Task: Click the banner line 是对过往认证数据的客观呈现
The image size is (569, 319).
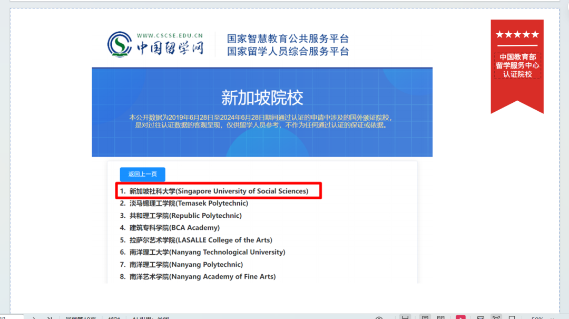Action: (x=262, y=125)
